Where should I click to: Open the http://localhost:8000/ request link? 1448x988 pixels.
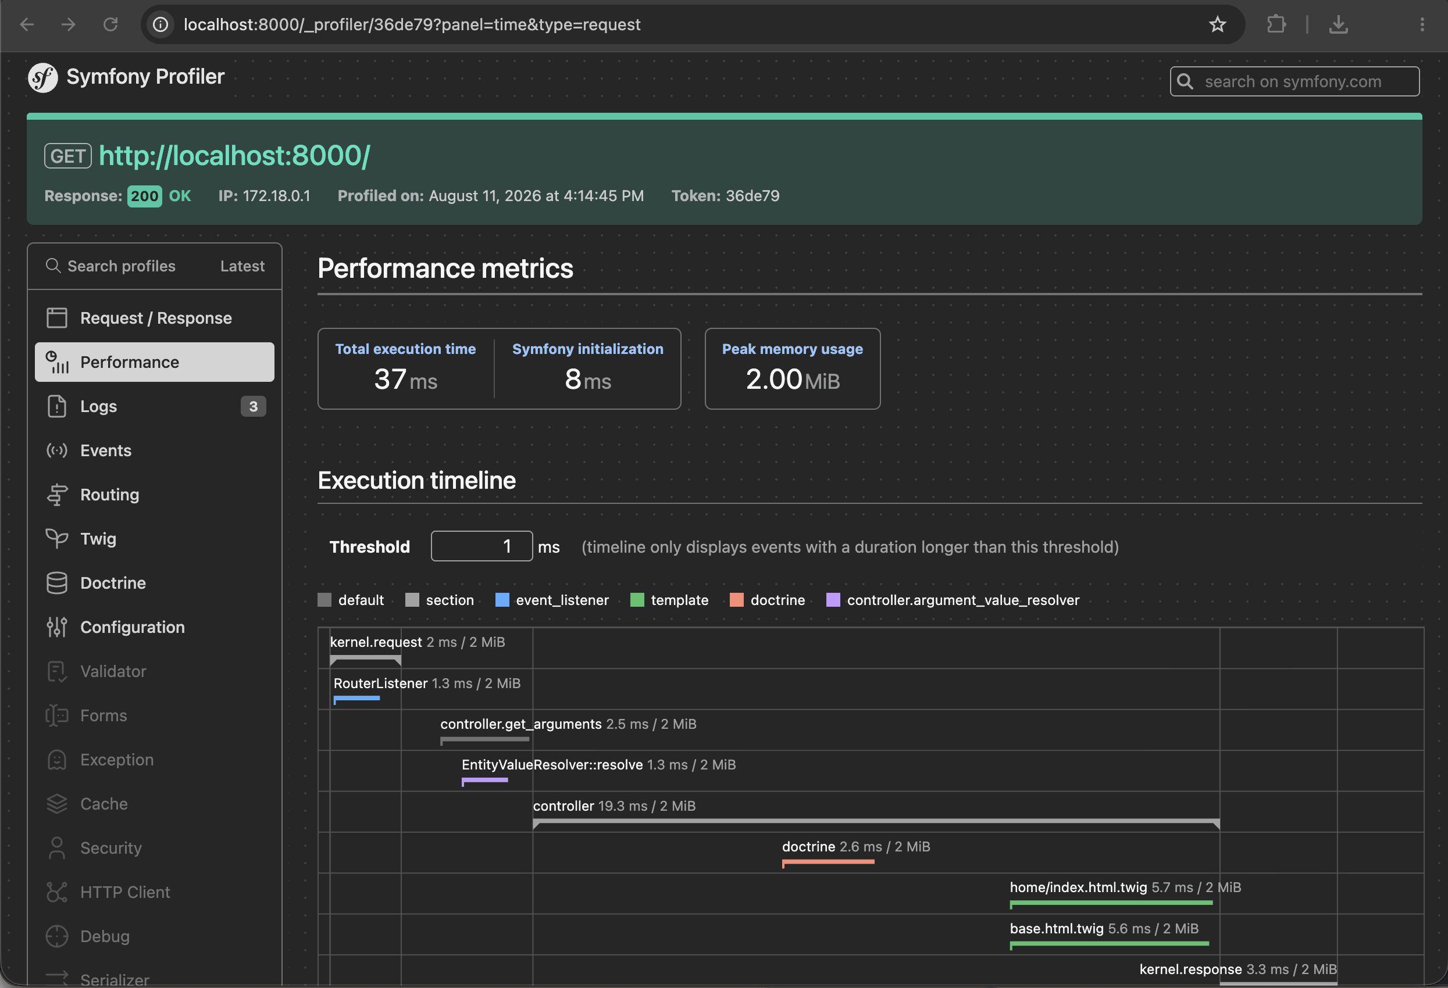[x=234, y=155]
